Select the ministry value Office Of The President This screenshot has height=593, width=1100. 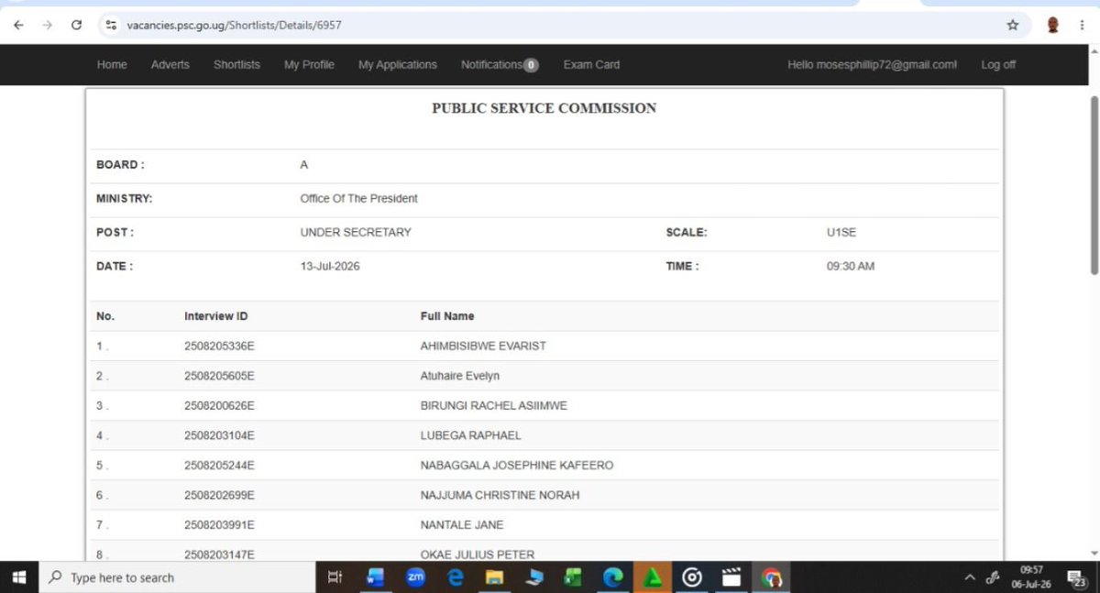click(x=358, y=199)
